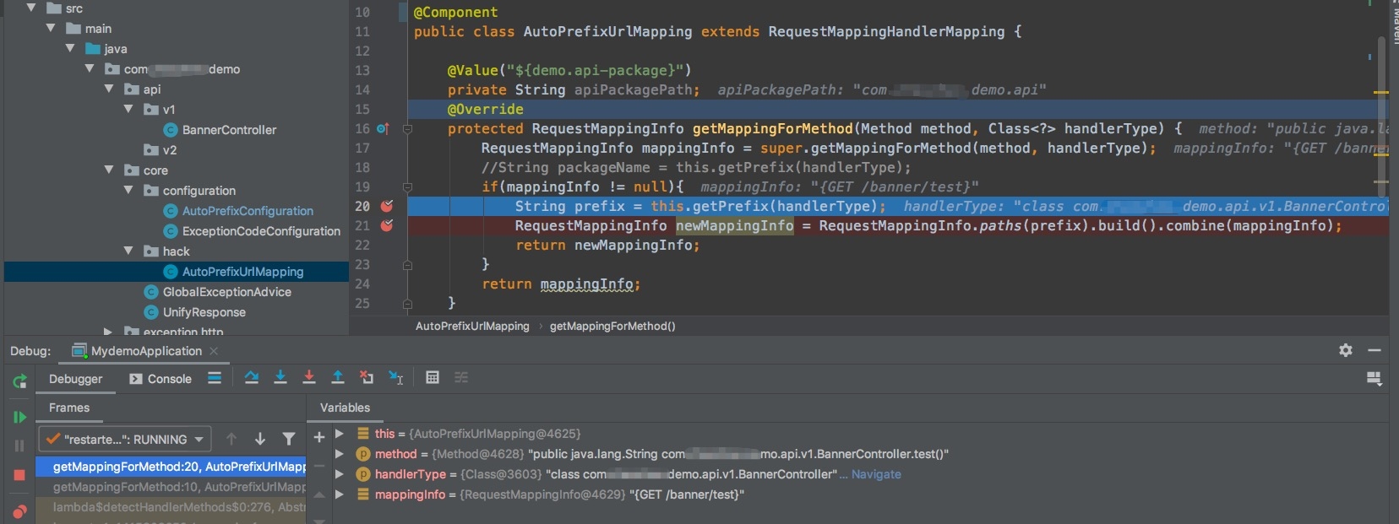Image resolution: width=1399 pixels, height=524 pixels.
Task: Restore the debugger layout
Action: 1375,379
